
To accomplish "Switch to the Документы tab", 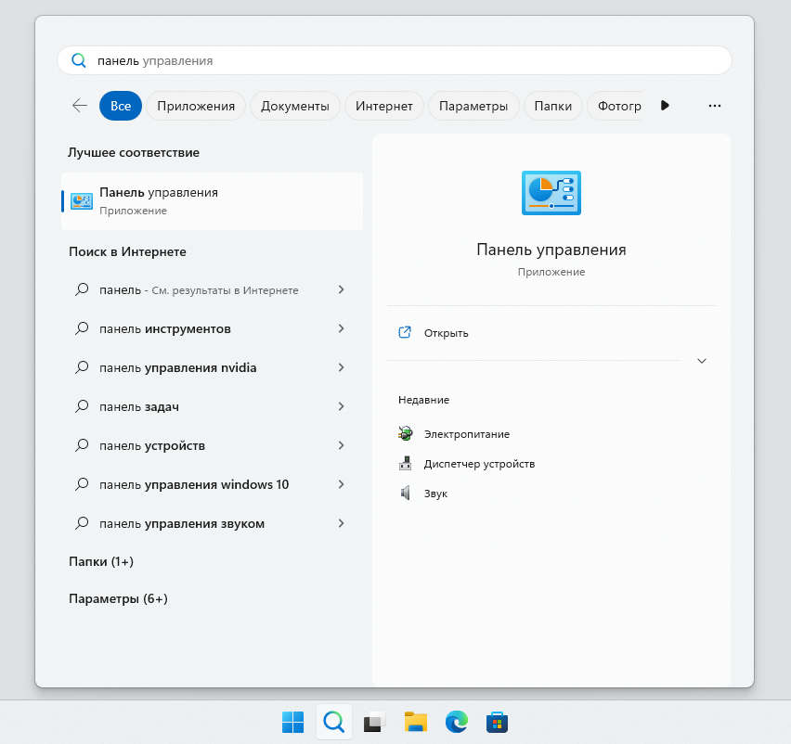I will [x=295, y=106].
